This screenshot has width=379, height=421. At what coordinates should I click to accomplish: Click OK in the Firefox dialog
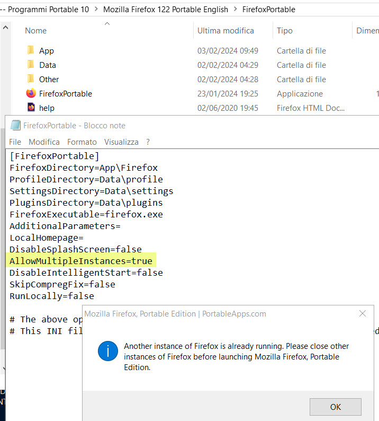click(x=335, y=407)
